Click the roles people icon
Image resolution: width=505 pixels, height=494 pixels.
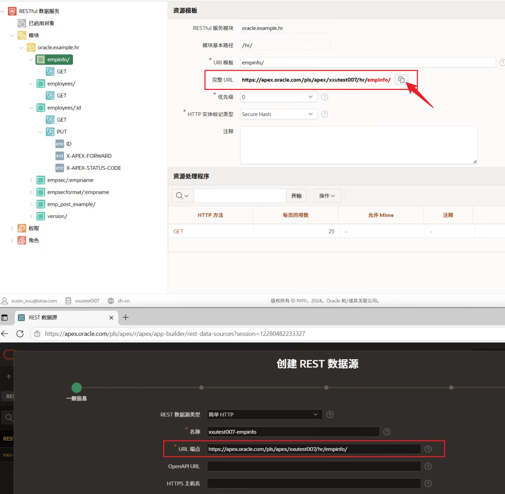(x=22, y=240)
